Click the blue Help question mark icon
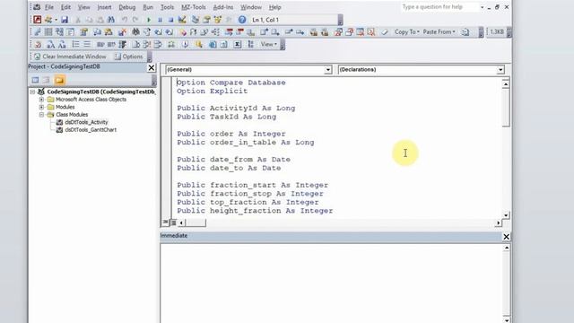The height and width of the screenshot is (323, 574). click(x=242, y=20)
